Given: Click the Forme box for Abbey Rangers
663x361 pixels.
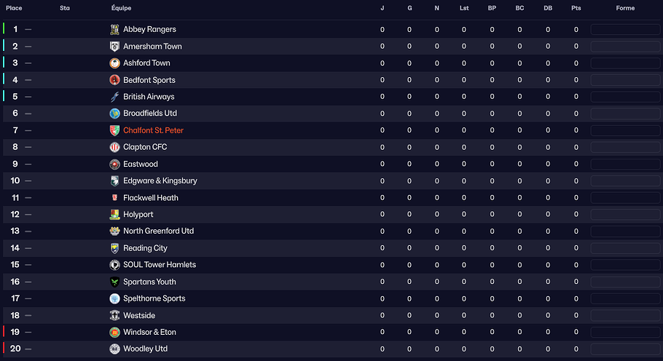Looking at the screenshot, I should click(x=624, y=30).
